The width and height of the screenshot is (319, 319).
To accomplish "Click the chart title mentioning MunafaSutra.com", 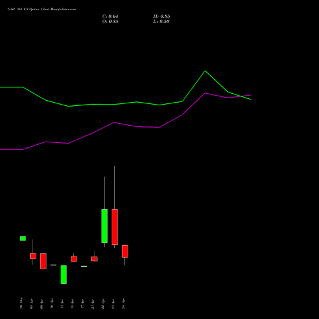I will [41, 10].
